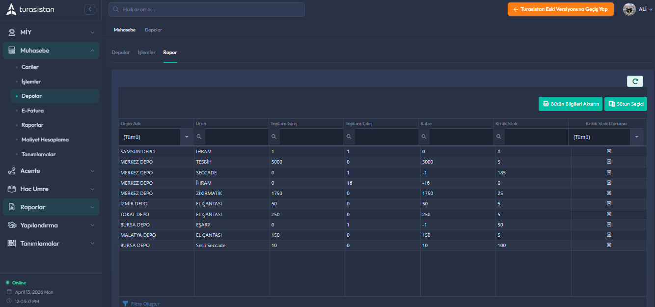Click the Turasistan logo
655x307 pixels.
(30, 9)
